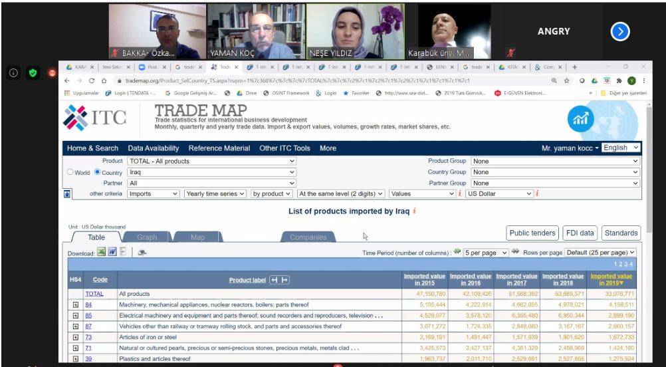The image size is (666, 367).
Task: Change the language dropdown from English
Action: (621, 148)
